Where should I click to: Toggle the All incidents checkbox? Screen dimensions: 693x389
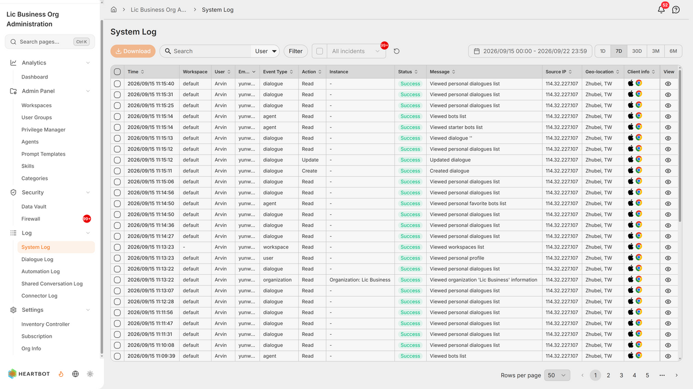click(319, 51)
